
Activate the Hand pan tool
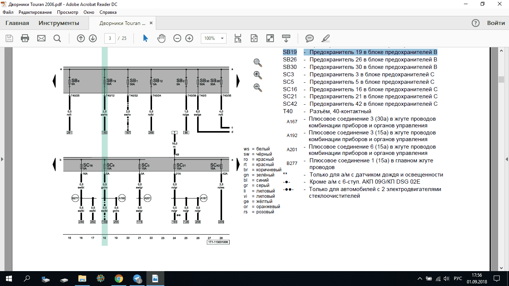point(161,38)
